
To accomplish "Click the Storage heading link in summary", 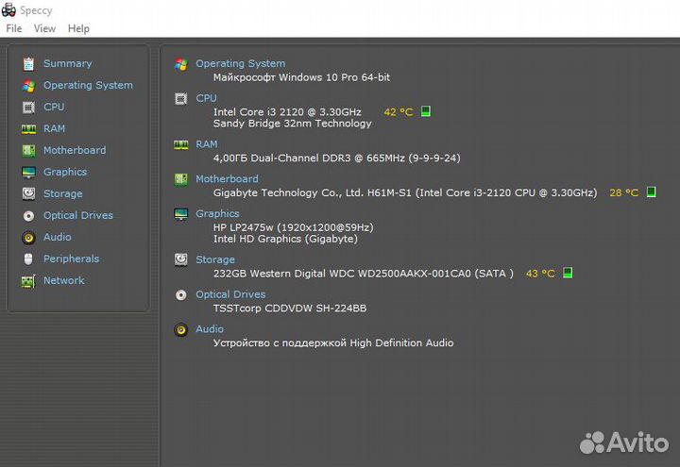I will 215,259.
